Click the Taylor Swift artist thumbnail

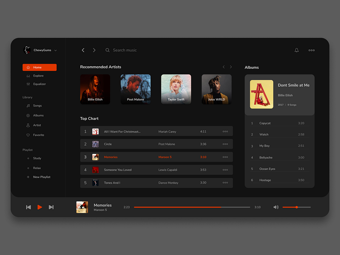coord(176,89)
